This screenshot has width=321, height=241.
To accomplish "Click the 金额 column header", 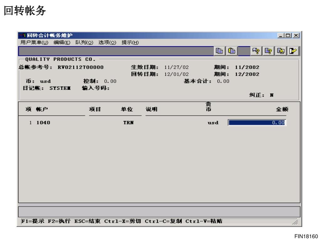I will point(282,109).
